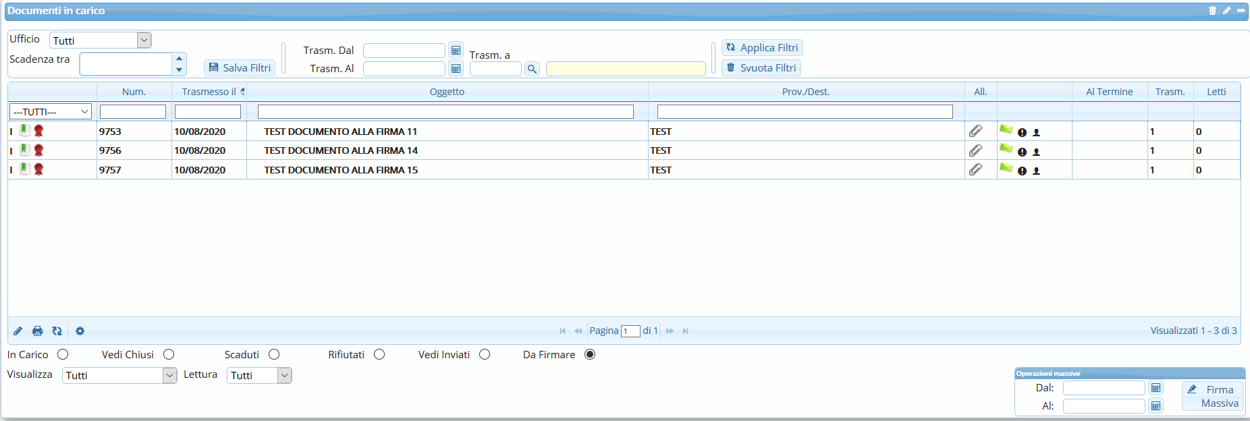Open the calendar for the Operazioni massive Dal field
1250x421 pixels.
click(x=1156, y=388)
